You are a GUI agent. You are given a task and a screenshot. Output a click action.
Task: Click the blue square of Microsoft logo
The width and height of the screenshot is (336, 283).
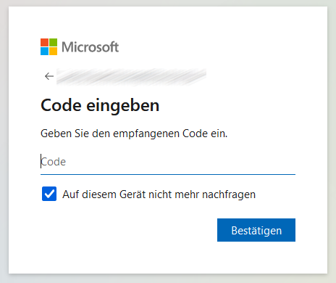44,52
